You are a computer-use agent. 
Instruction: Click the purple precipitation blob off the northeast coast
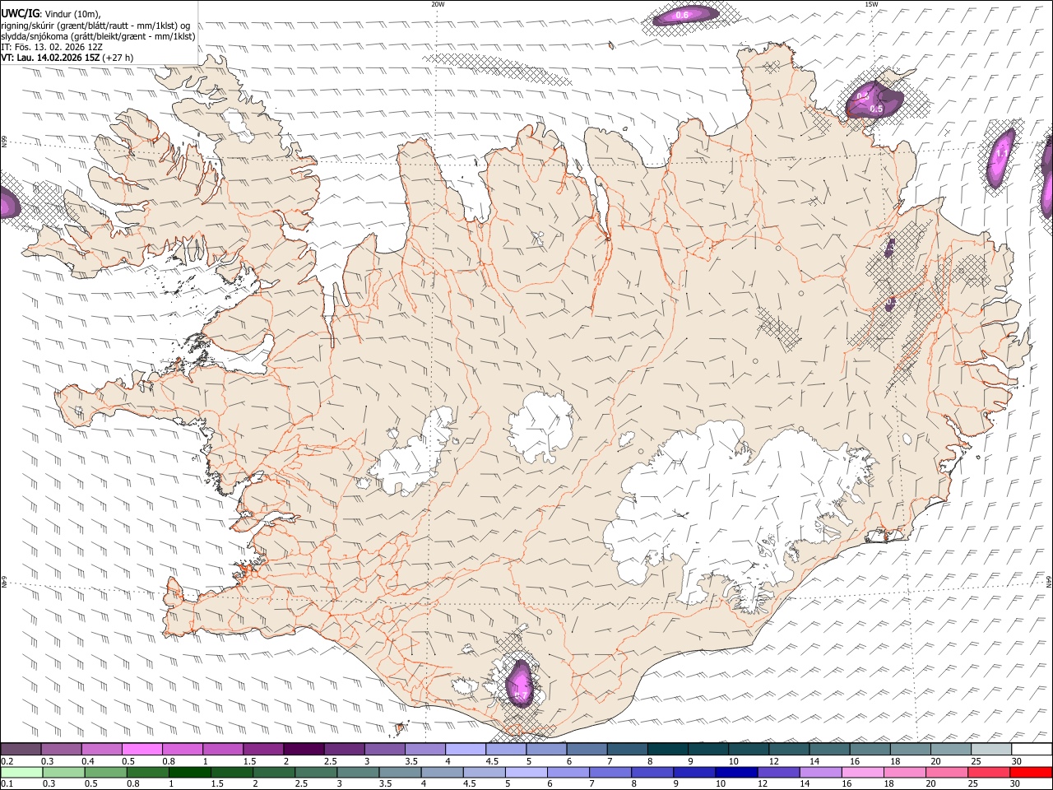point(874,100)
